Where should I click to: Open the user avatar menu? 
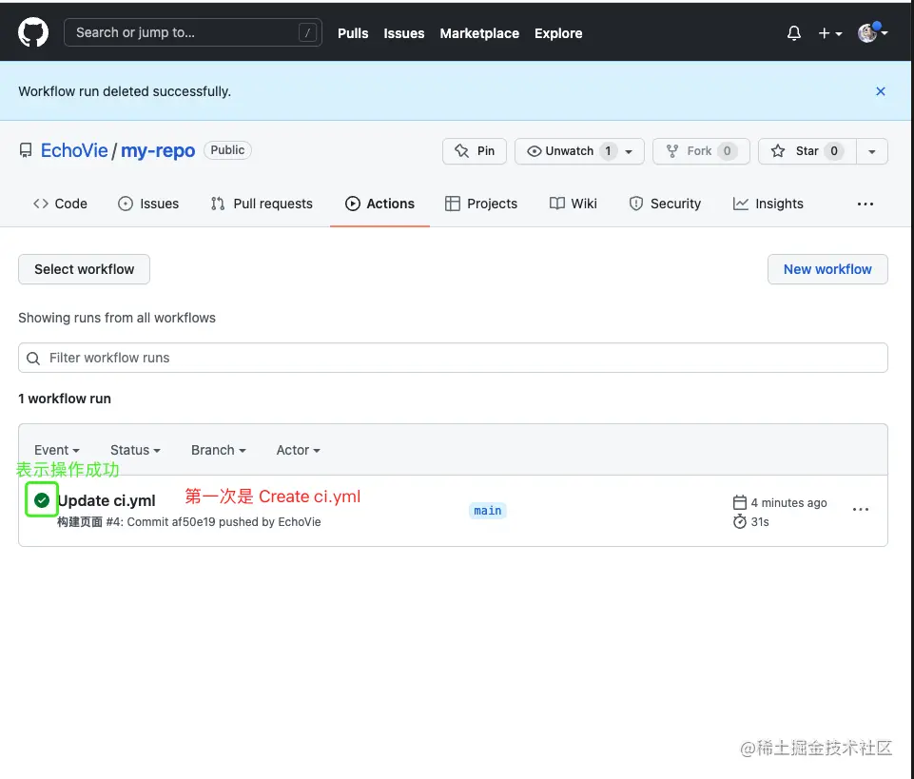[x=872, y=32]
